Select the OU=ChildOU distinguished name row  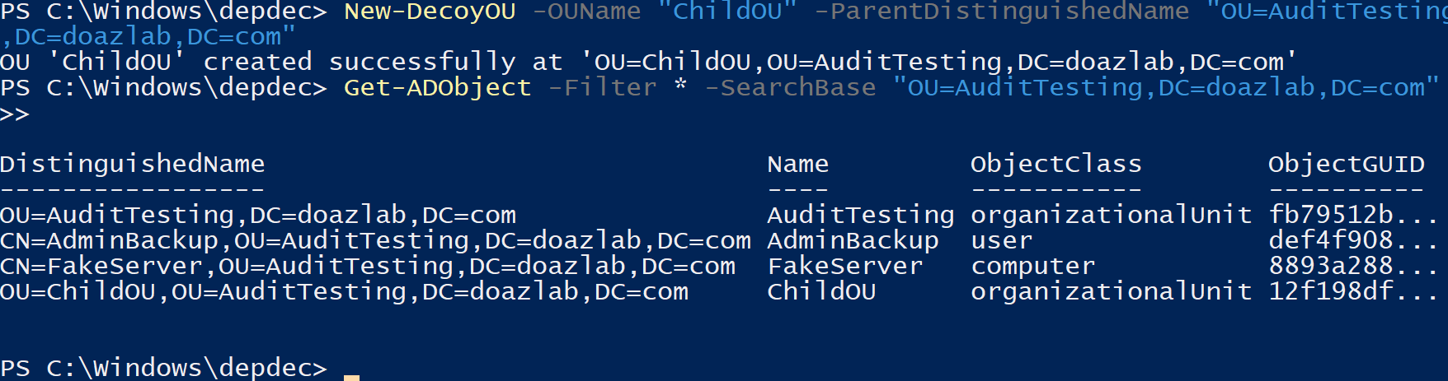[x=344, y=291]
